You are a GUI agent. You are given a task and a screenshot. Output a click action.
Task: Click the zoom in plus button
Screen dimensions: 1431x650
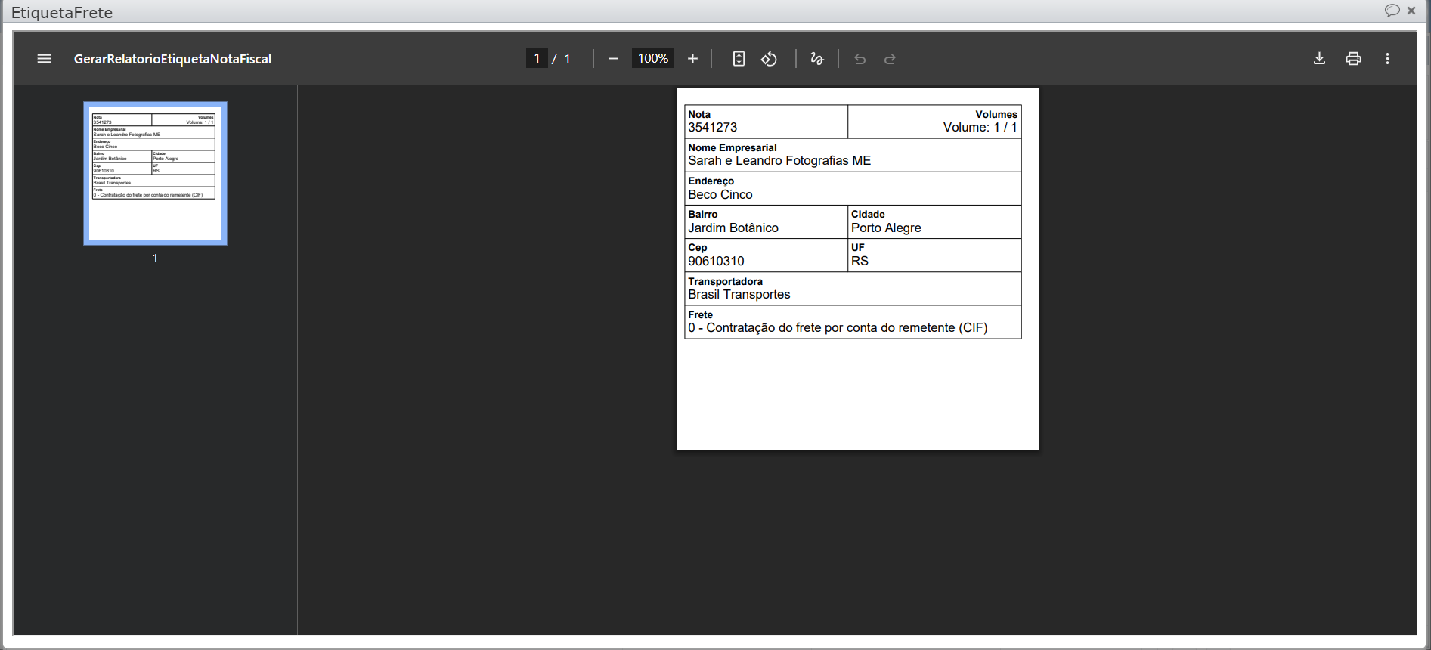[692, 59]
